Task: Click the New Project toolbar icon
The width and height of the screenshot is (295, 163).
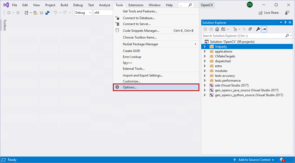Action: coord(26,13)
